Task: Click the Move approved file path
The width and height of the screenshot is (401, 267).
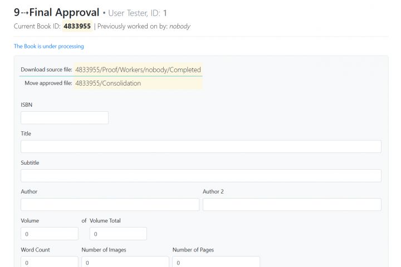Action: 108,83
